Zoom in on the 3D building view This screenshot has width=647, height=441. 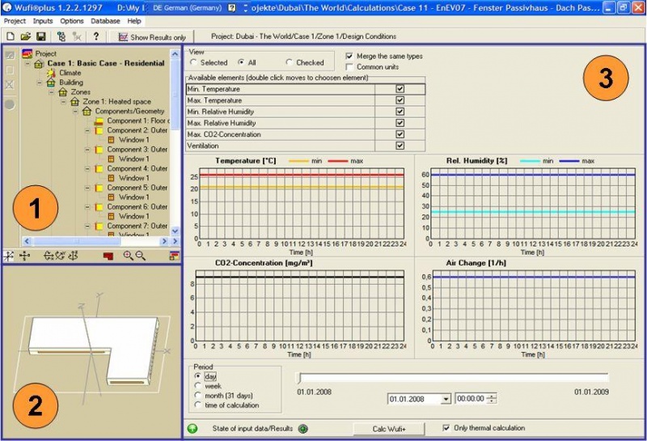point(128,256)
